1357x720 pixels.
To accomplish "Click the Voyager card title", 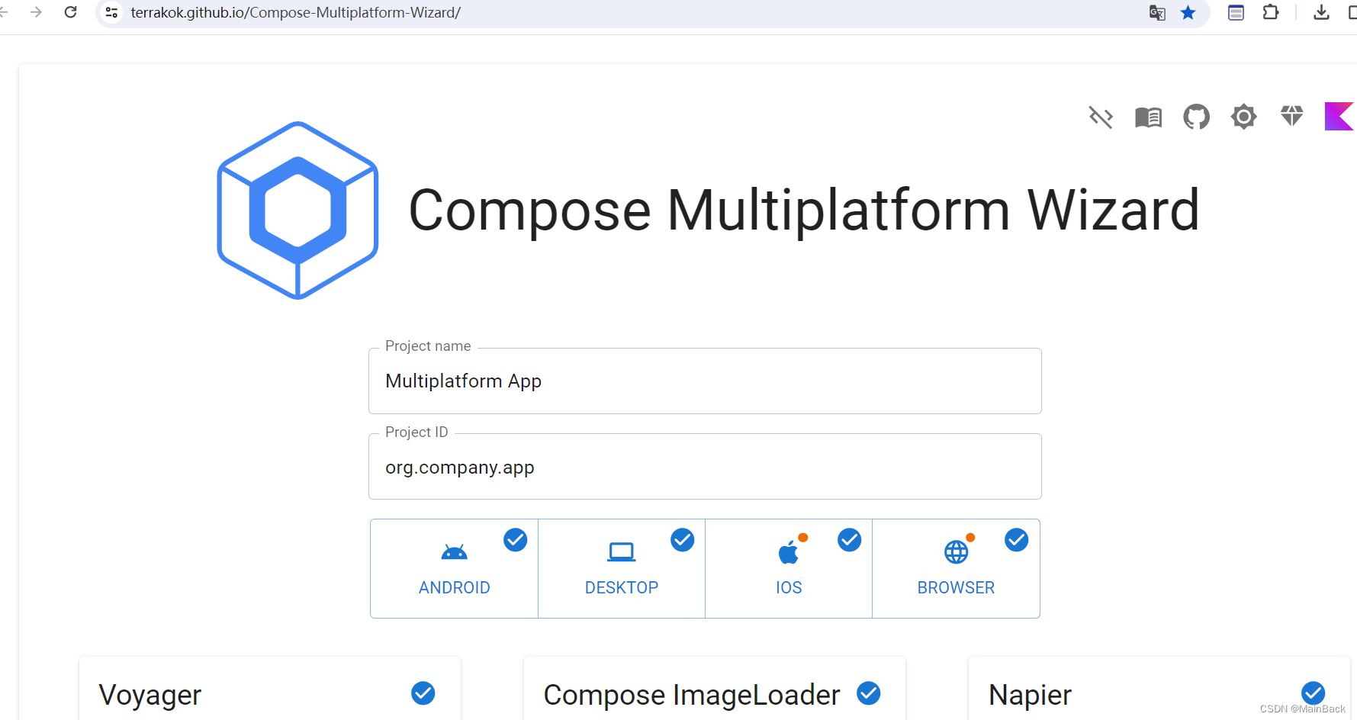I will [150, 696].
